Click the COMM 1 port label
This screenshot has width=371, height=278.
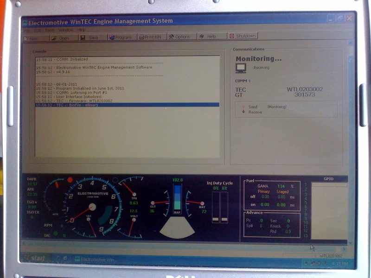(x=243, y=81)
